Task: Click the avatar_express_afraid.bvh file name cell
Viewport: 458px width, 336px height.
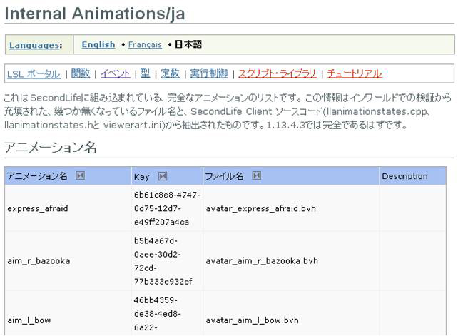Action: pyautogui.click(x=261, y=209)
